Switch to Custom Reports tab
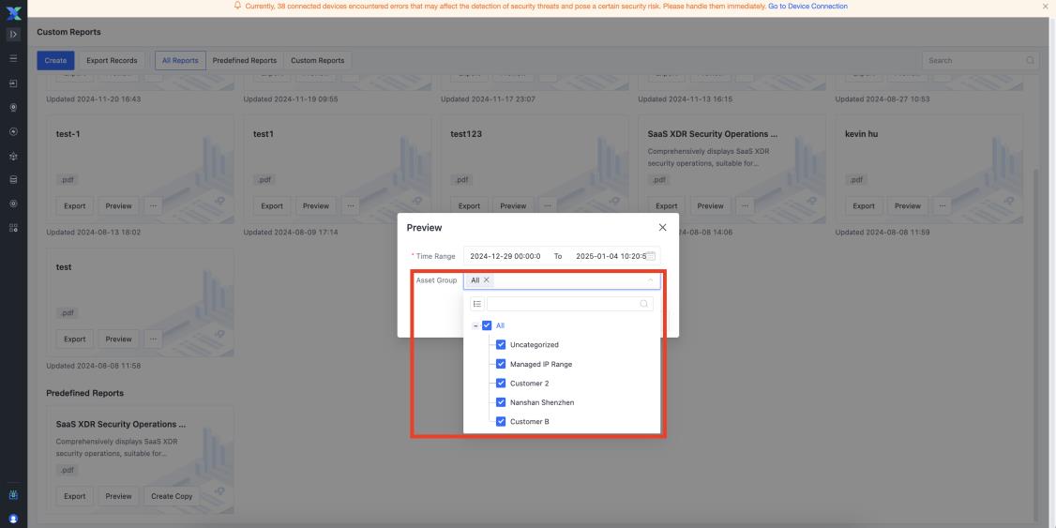The height and width of the screenshot is (528, 1056). (x=317, y=61)
